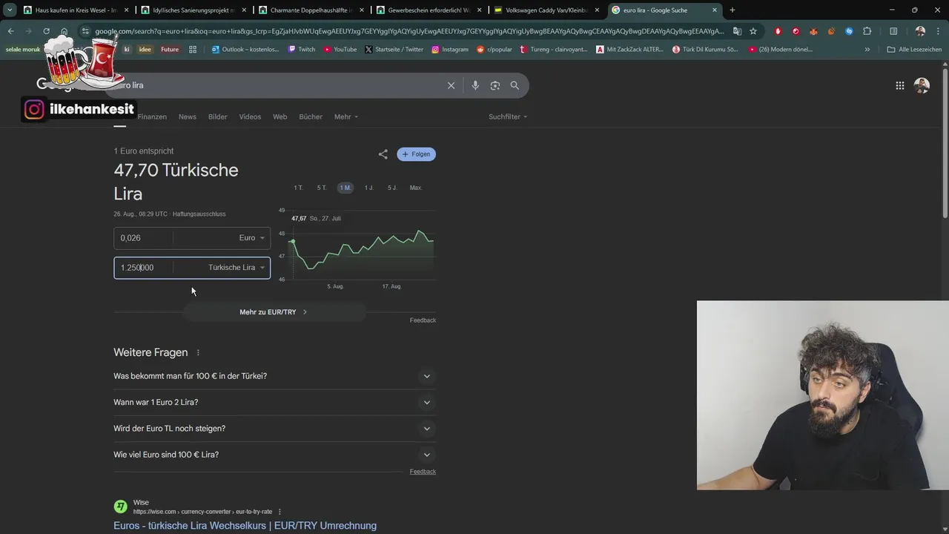The height and width of the screenshot is (534, 949).
Task: Open the tab search dropdown arrow
Action: (9, 10)
